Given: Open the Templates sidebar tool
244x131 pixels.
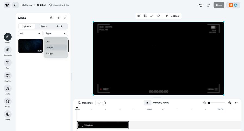Looking at the screenshot, I should click(8, 51).
